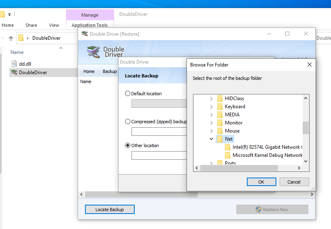The height and width of the screenshot is (229, 331).
Task: Select Keyboard folder label in tree
Action: pyautogui.click(x=235, y=107)
